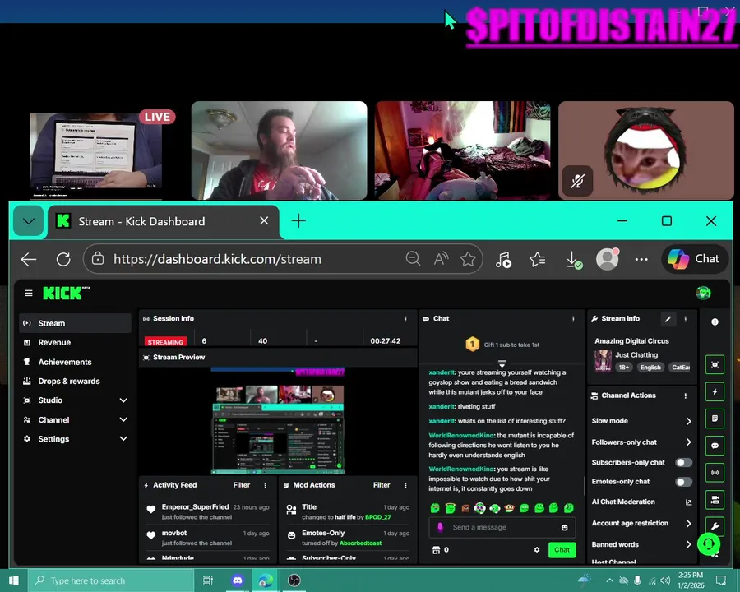Click the scroll-to-bottom arrow in the chat panel
Screen dimensions: 740x592
(x=502, y=363)
